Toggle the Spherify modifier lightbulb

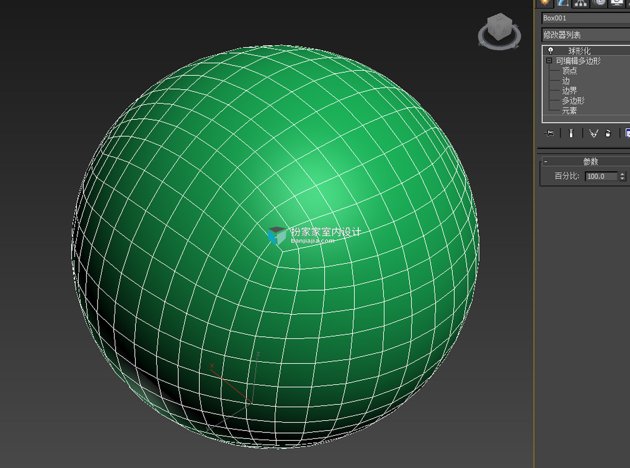click(551, 51)
